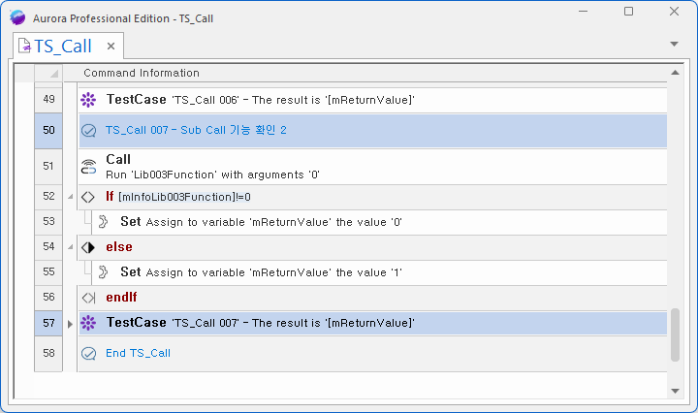The height and width of the screenshot is (413, 698).
Task: Select row header 58
Action: pos(48,353)
